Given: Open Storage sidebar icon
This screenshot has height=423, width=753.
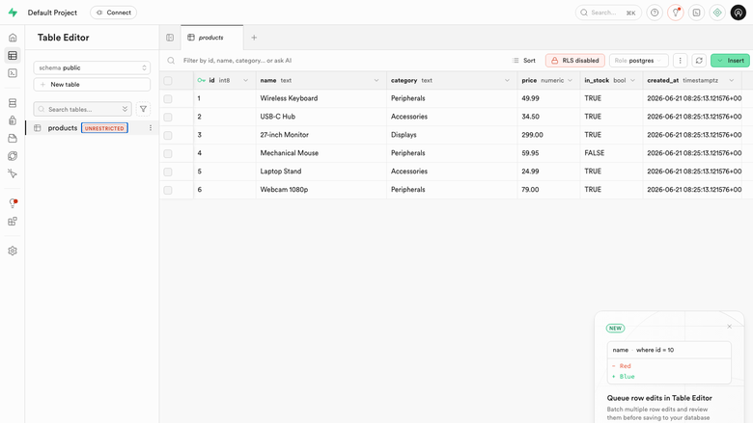Looking at the screenshot, I should [x=13, y=139].
